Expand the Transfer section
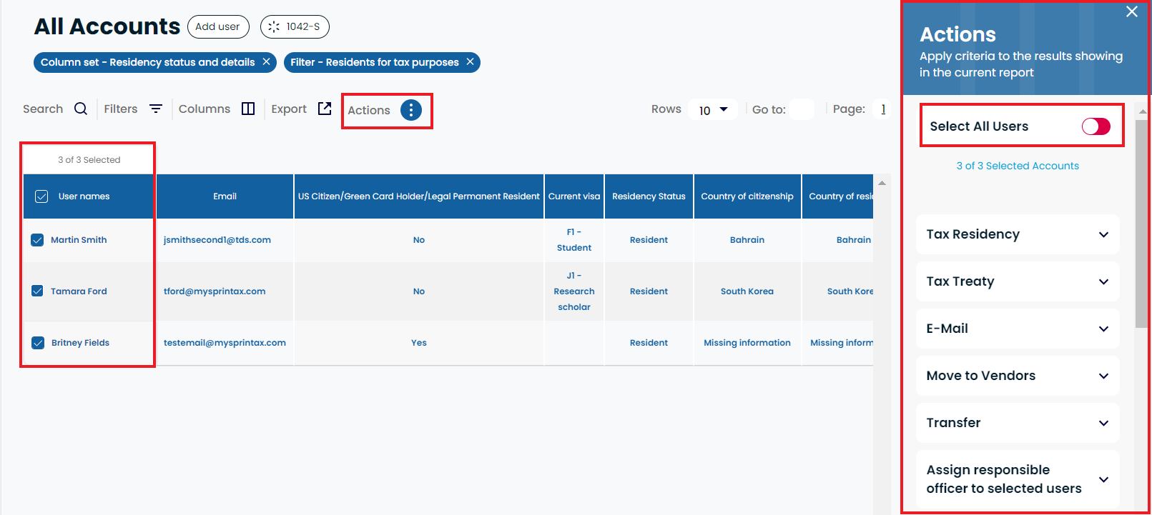This screenshot has width=1152, height=515. coord(1018,423)
